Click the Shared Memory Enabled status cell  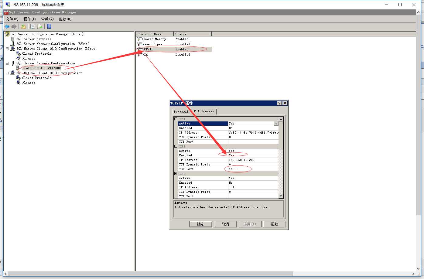(182, 39)
